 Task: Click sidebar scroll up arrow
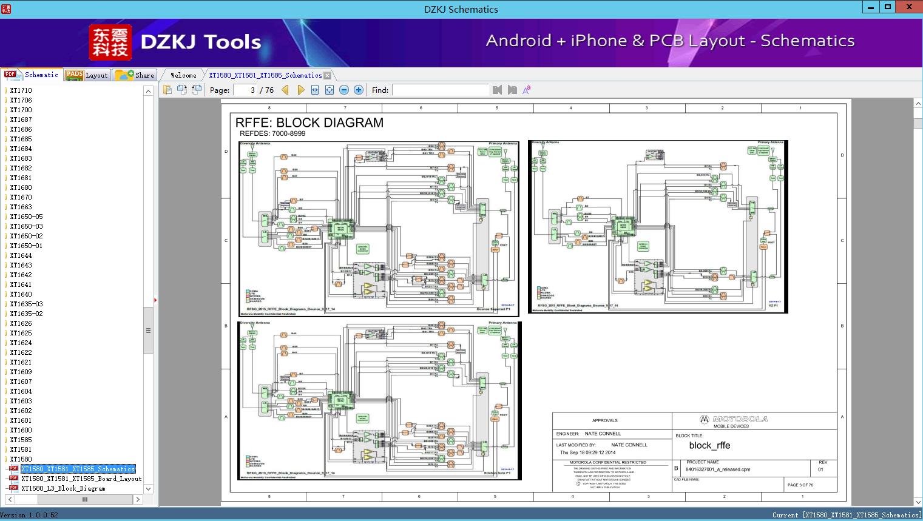(148, 91)
